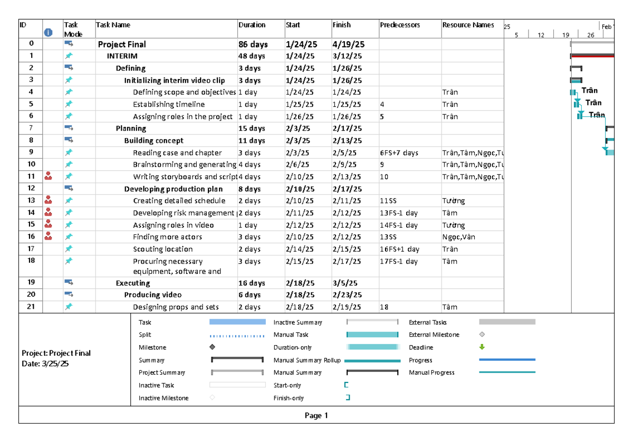
Task: Click the External Milestone diamond in legend
Action: point(482,335)
